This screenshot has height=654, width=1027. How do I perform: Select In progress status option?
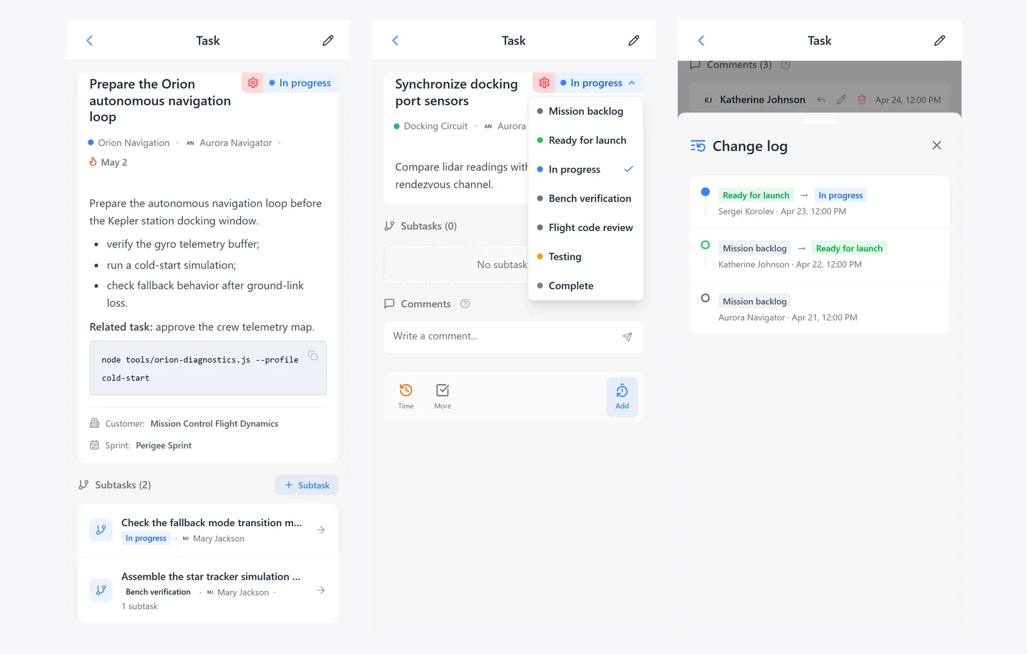586,169
